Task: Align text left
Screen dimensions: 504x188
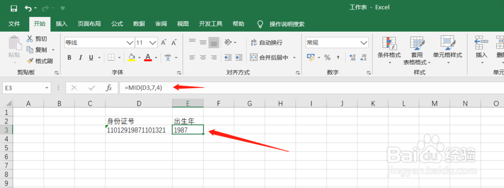Action: point(192,57)
